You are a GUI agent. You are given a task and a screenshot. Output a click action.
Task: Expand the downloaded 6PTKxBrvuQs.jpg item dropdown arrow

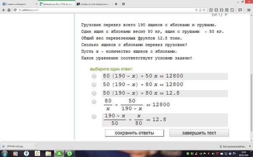coord(35,146)
